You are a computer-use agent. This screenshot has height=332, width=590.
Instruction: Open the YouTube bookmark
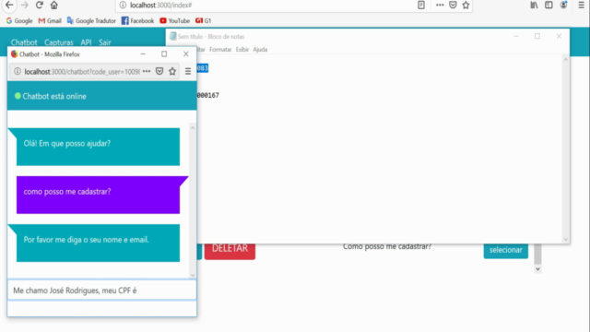click(x=174, y=20)
